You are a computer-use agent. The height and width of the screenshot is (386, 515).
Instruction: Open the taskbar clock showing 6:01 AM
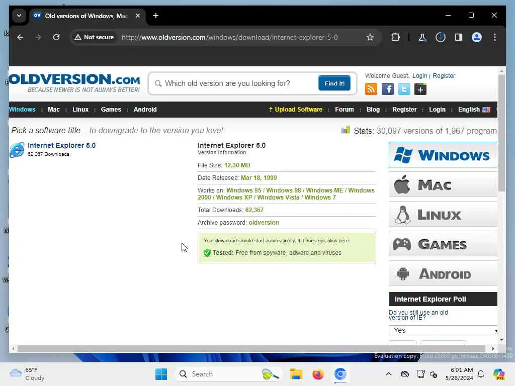pos(459,374)
